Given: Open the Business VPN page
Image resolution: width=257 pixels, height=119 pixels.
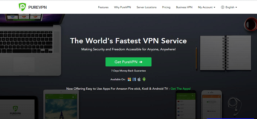Looking at the screenshot, I should tap(184, 7).
